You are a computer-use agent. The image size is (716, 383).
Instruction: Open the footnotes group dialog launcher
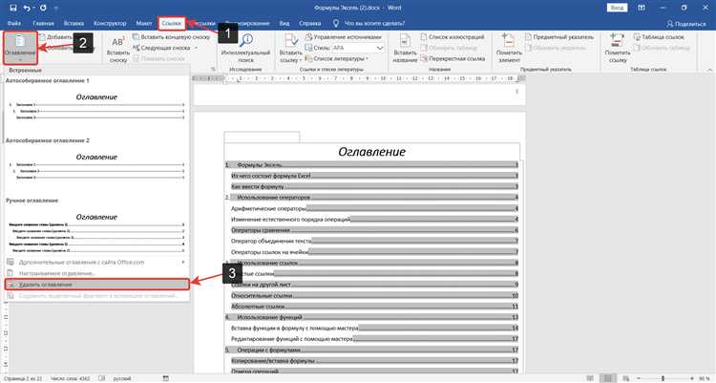[213, 69]
